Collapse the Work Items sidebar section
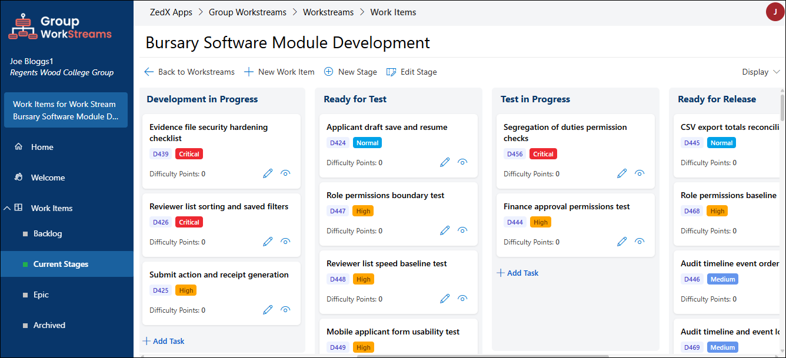This screenshot has height=358, width=786. (x=6, y=208)
